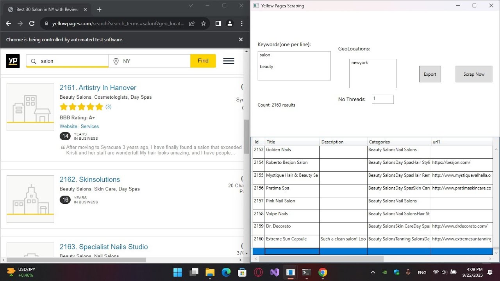This screenshot has height=281, width=500.
Task: Open Artistry In Hanover's Services link
Action: 90,126
